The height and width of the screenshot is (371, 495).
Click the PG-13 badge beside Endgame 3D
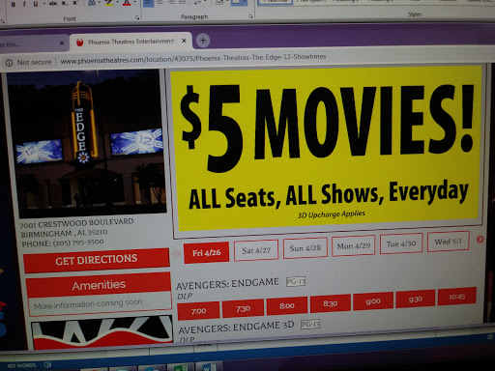tap(310, 324)
